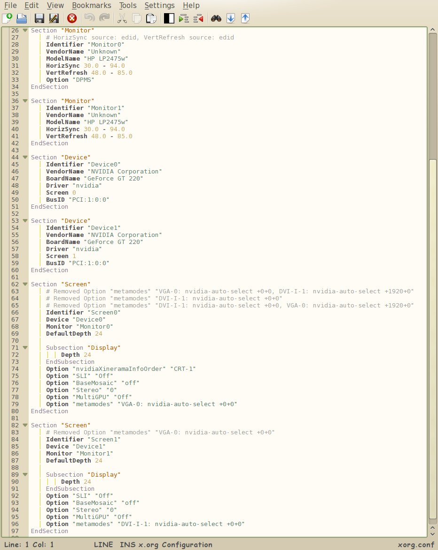Cut selection with the scissors icon

click(x=122, y=18)
